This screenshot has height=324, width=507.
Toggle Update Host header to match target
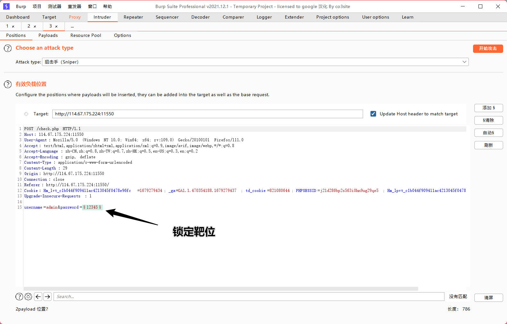[373, 114]
